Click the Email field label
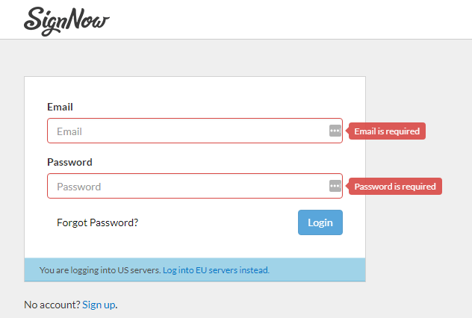 pyautogui.click(x=60, y=107)
